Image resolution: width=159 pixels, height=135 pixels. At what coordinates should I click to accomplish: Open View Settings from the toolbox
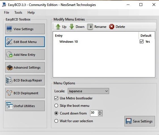[x=25, y=29]
